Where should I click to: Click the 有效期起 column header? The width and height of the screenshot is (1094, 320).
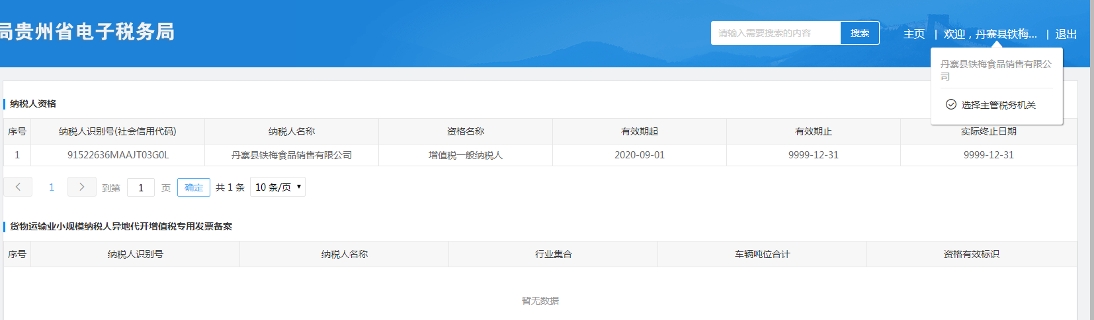[x=639, y=131]
